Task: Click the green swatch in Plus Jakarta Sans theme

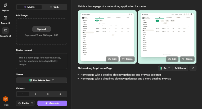Action: 30,80
